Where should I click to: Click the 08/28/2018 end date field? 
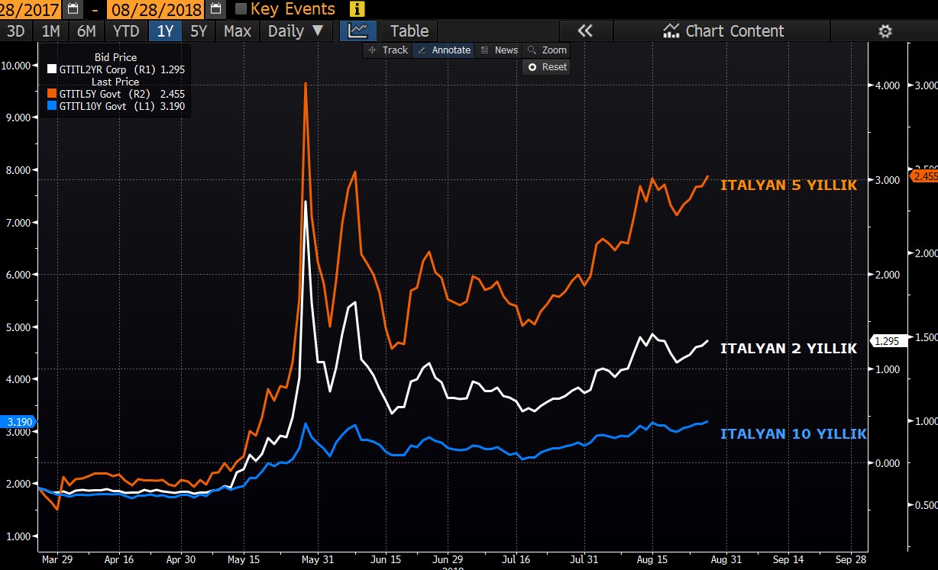(156, 9)
